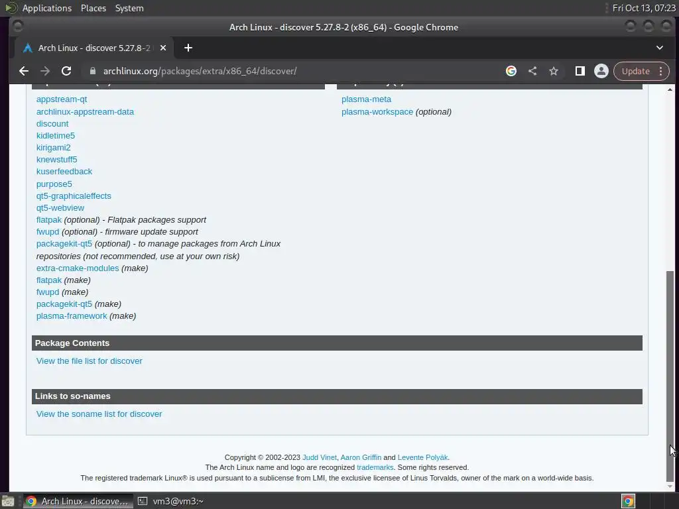Click the Chrome icon in system tray
This screenshot has height=509, width=679.
coord(628,501)
